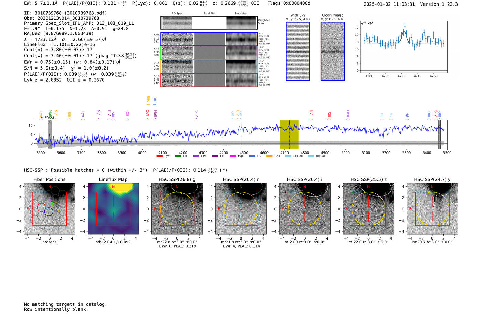Open the HSC SSP(26.4) r image
The image size is (482, 328).
(241, 209)
